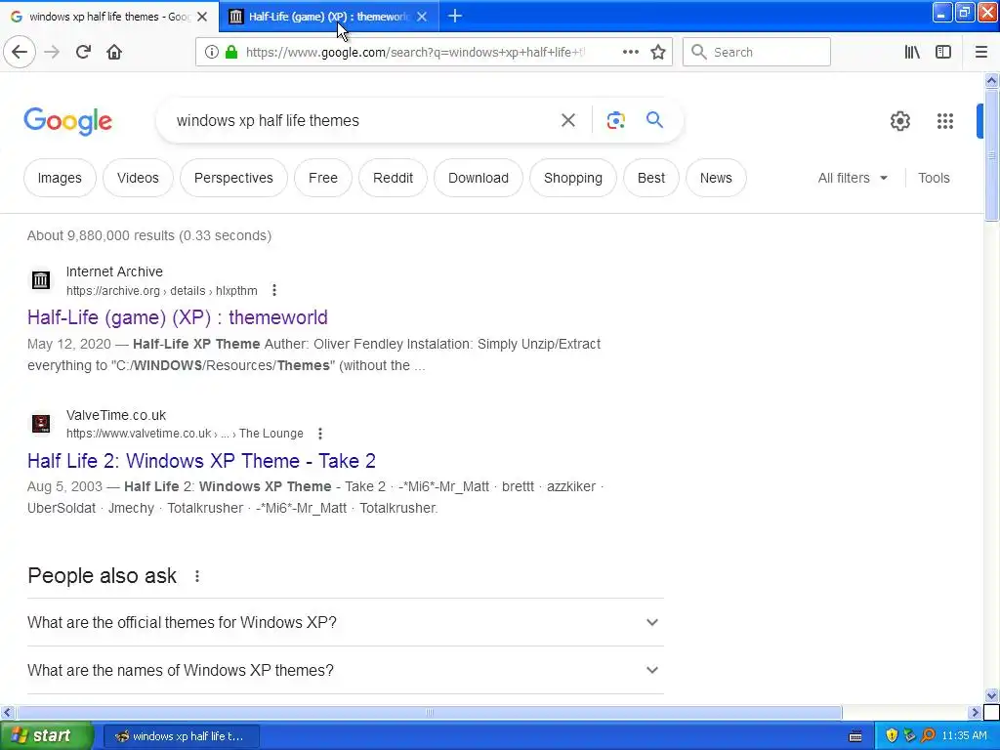The width and height of the screenshot is (1000, 750).
Task: Click the Internet Archive favicon
Action: pos(41,279)
